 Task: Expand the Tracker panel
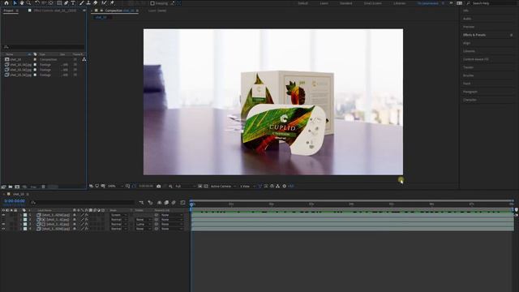tap(468, 67)
